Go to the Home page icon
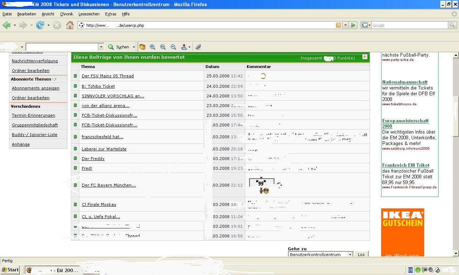 (70, 25)
